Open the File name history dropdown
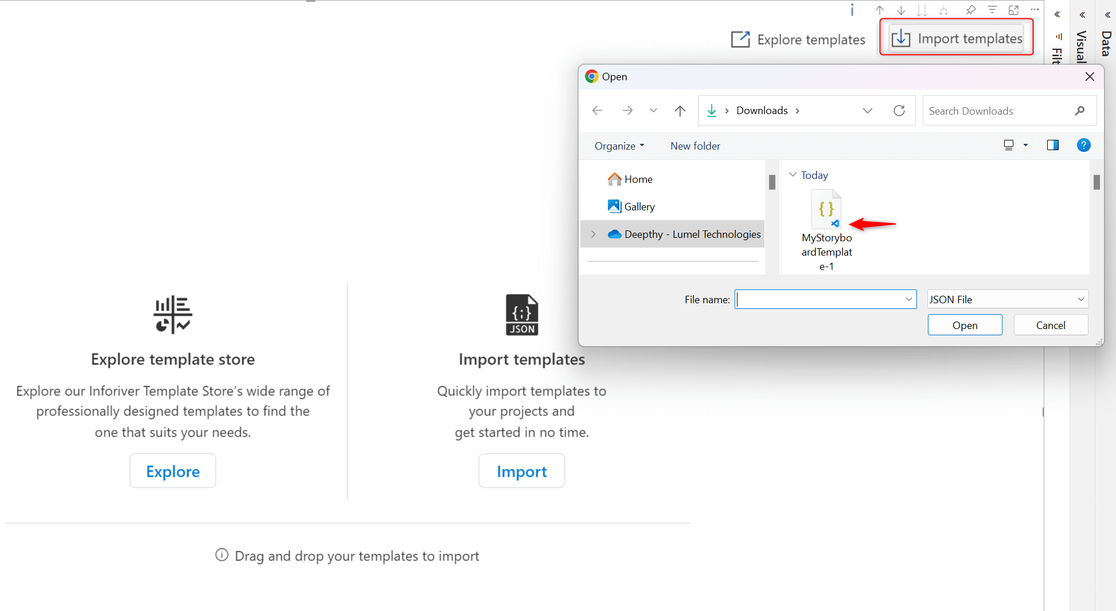 click(x=909, y=299)
